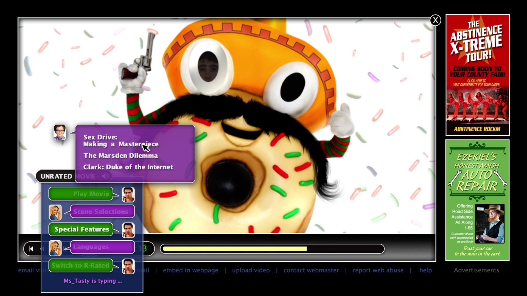This screenshot has width=527, height=296.
Task: Click blonde avatar beside Languages
Action: 55,248
